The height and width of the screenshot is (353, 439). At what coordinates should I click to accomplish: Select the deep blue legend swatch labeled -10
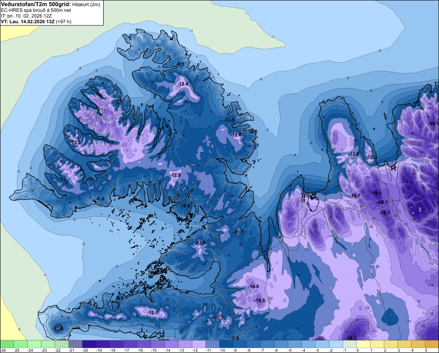click(227, 344)
